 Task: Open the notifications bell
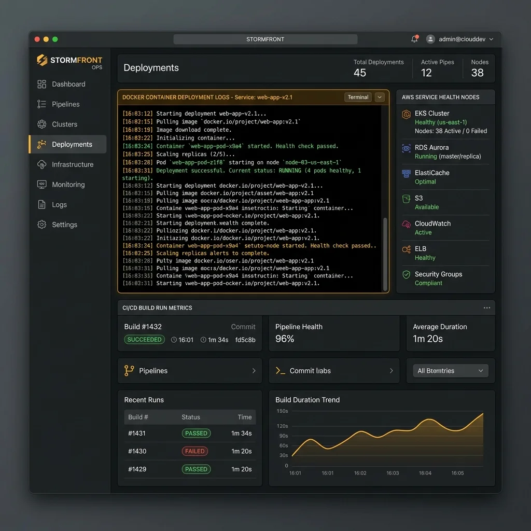pos(414,39)
